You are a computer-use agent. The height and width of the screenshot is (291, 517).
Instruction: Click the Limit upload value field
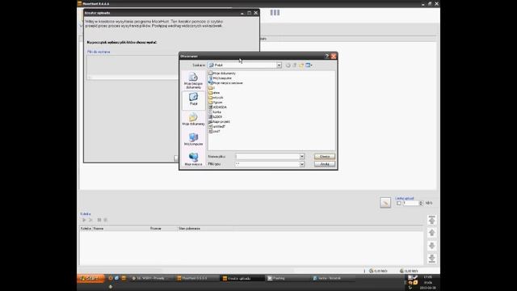410,203
